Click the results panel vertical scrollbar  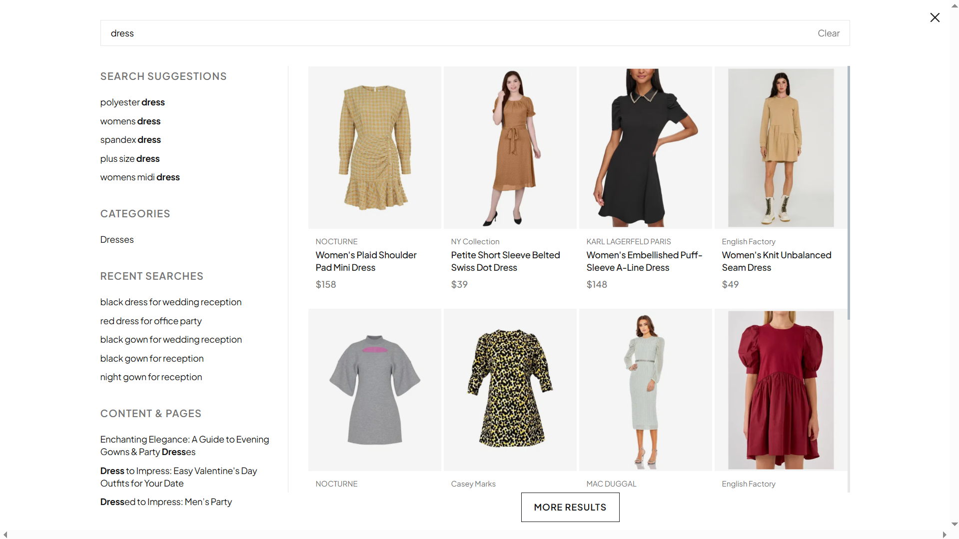[849, 193]
